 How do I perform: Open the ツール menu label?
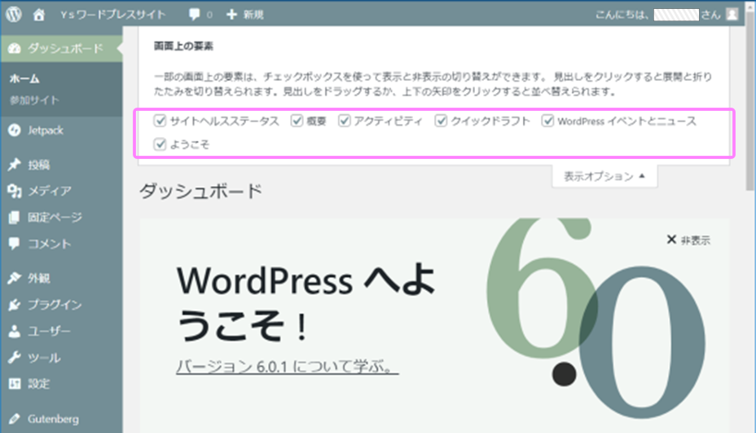[x=44, y=358]
